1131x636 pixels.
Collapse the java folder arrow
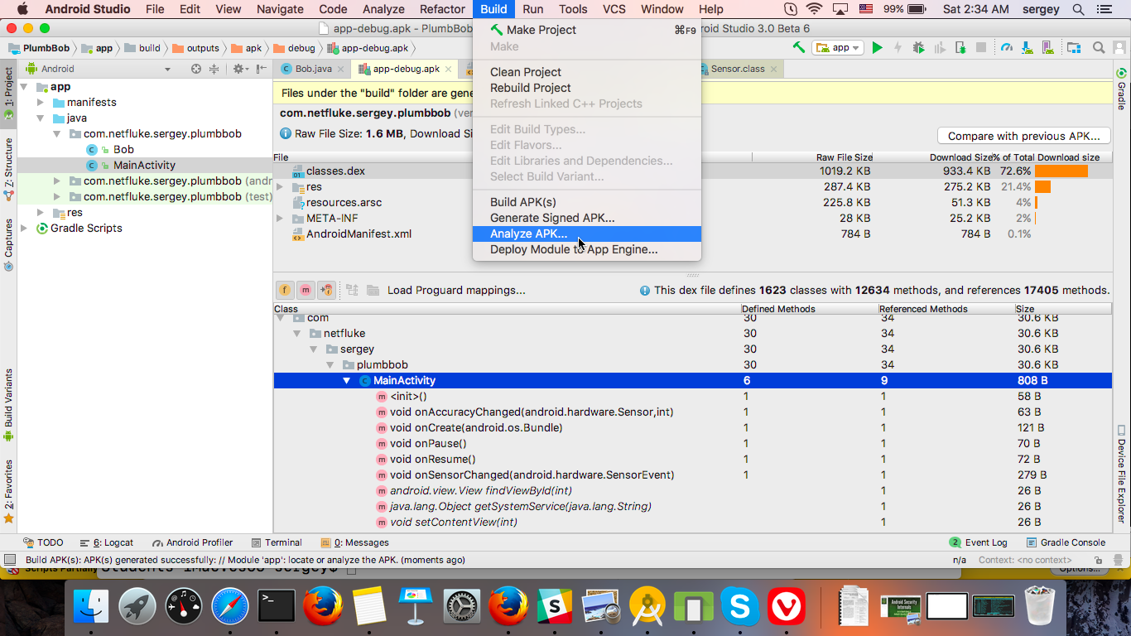click(x=41, y=118)
